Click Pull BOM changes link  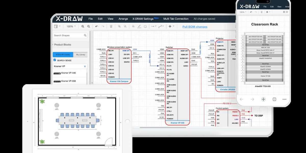tap(195, 27)
